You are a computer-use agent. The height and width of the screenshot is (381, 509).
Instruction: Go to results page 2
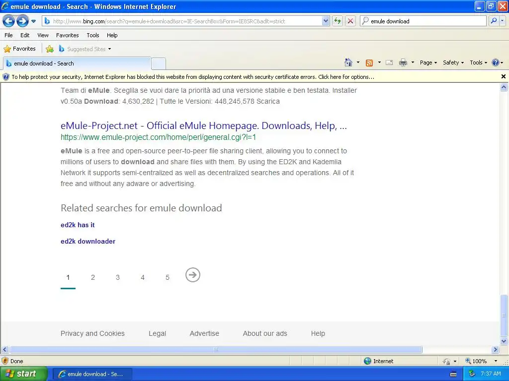[x=93, y=277]
